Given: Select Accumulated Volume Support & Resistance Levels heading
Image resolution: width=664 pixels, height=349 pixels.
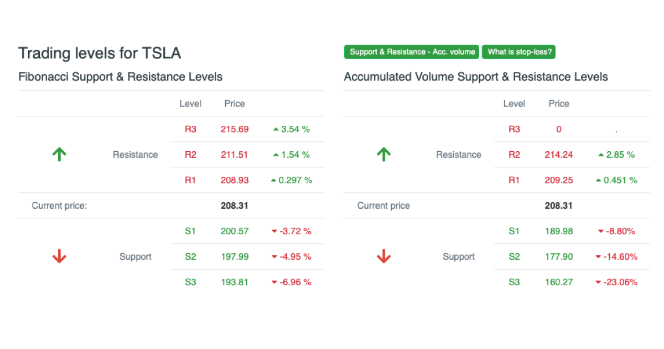Looking at the screenshot, I should tap(476, 77).
